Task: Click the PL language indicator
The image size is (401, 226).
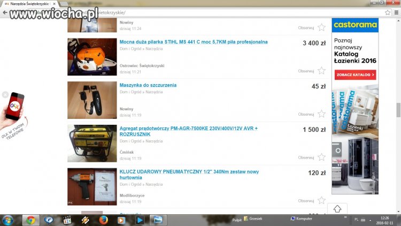Action: [357, 220]
